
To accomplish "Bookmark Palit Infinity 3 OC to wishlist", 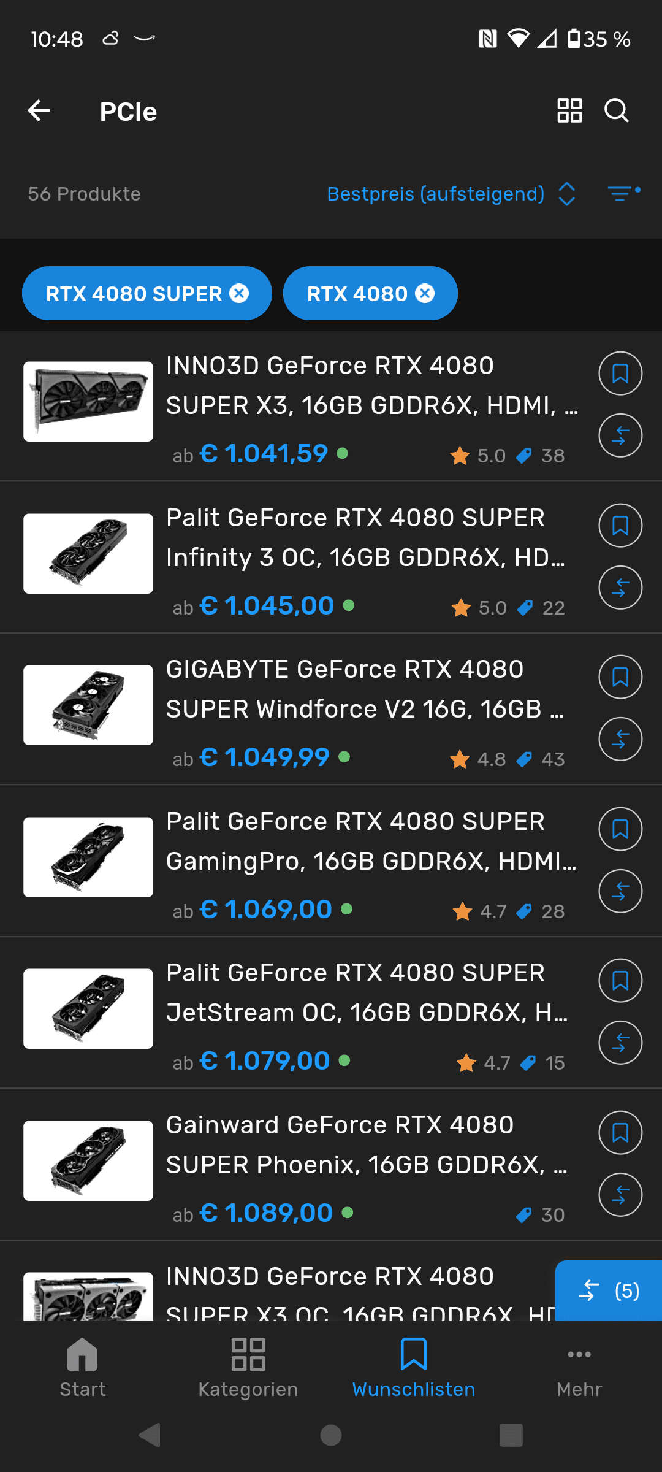I will pyautogui.click(x=620, y=526).
